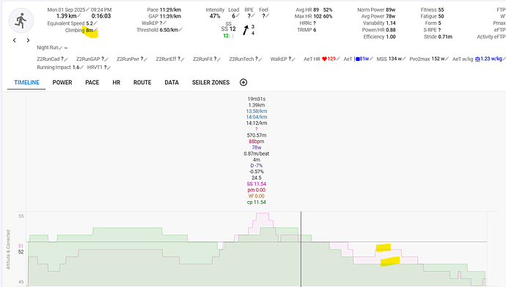Viewport: 506px width, 287px height.
Task: Edit the Z2RunFit field pencil
Action: pyautogui.click(x=219, y=59)
